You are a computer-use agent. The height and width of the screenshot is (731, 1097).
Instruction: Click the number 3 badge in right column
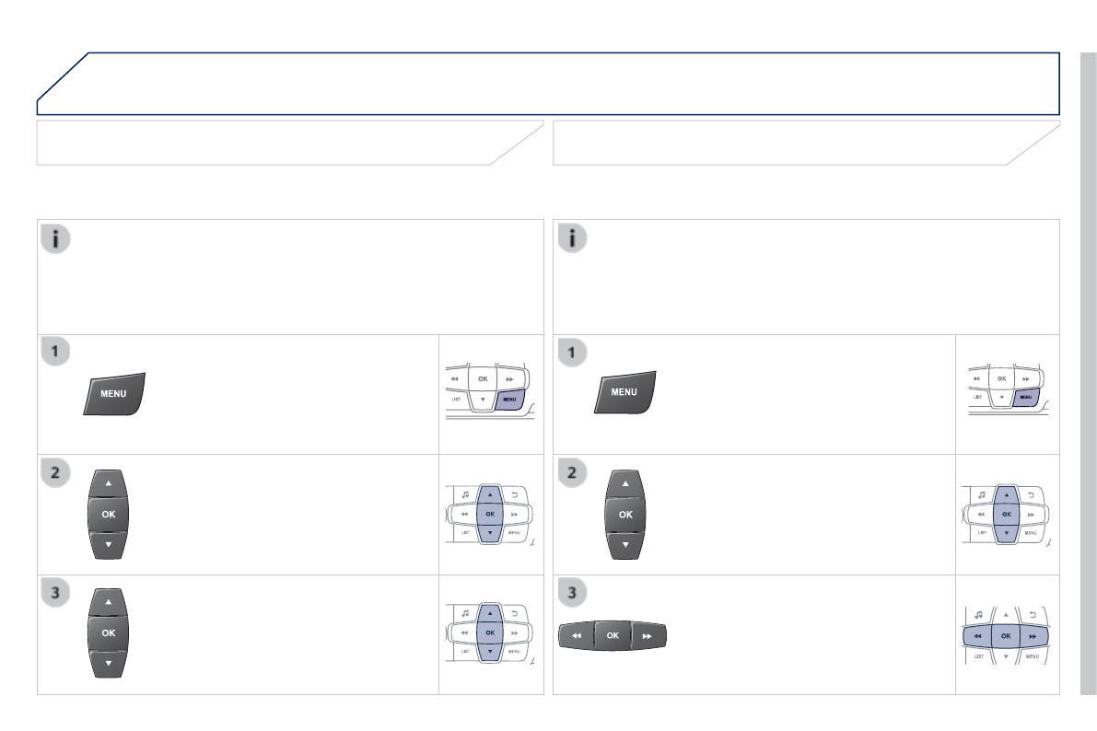point(573,592)
